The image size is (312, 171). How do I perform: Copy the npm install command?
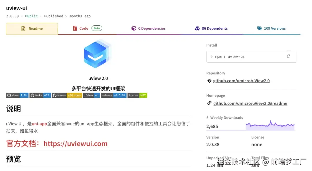pos(289,57)
